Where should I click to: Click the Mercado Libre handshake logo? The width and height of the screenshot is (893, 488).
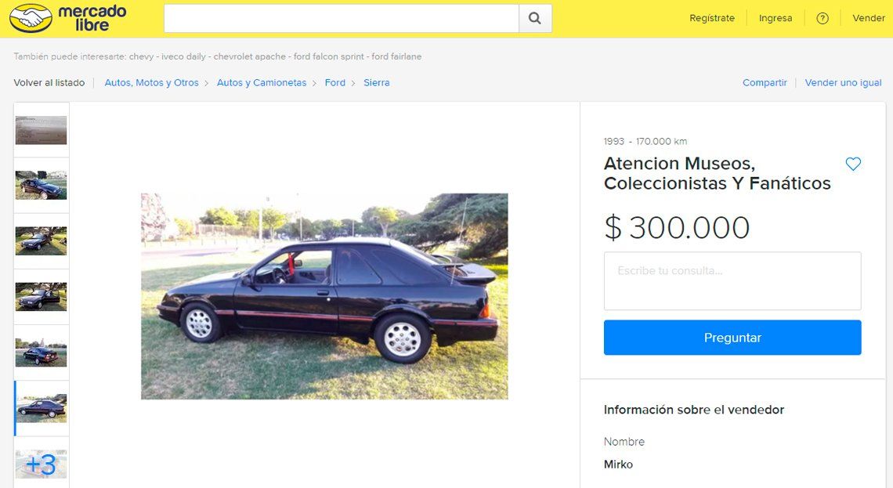click(68, 18)
